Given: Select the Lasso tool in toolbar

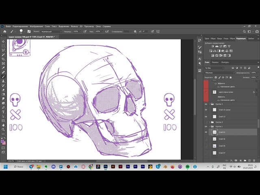Looking at the screenshot, I should click(x=3, y=50).
